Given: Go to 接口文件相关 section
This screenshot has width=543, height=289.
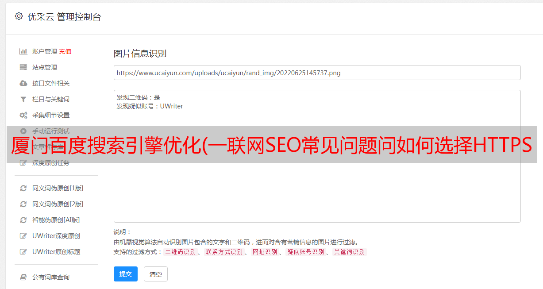Looking at the screenshot, I should click(51, 83).
